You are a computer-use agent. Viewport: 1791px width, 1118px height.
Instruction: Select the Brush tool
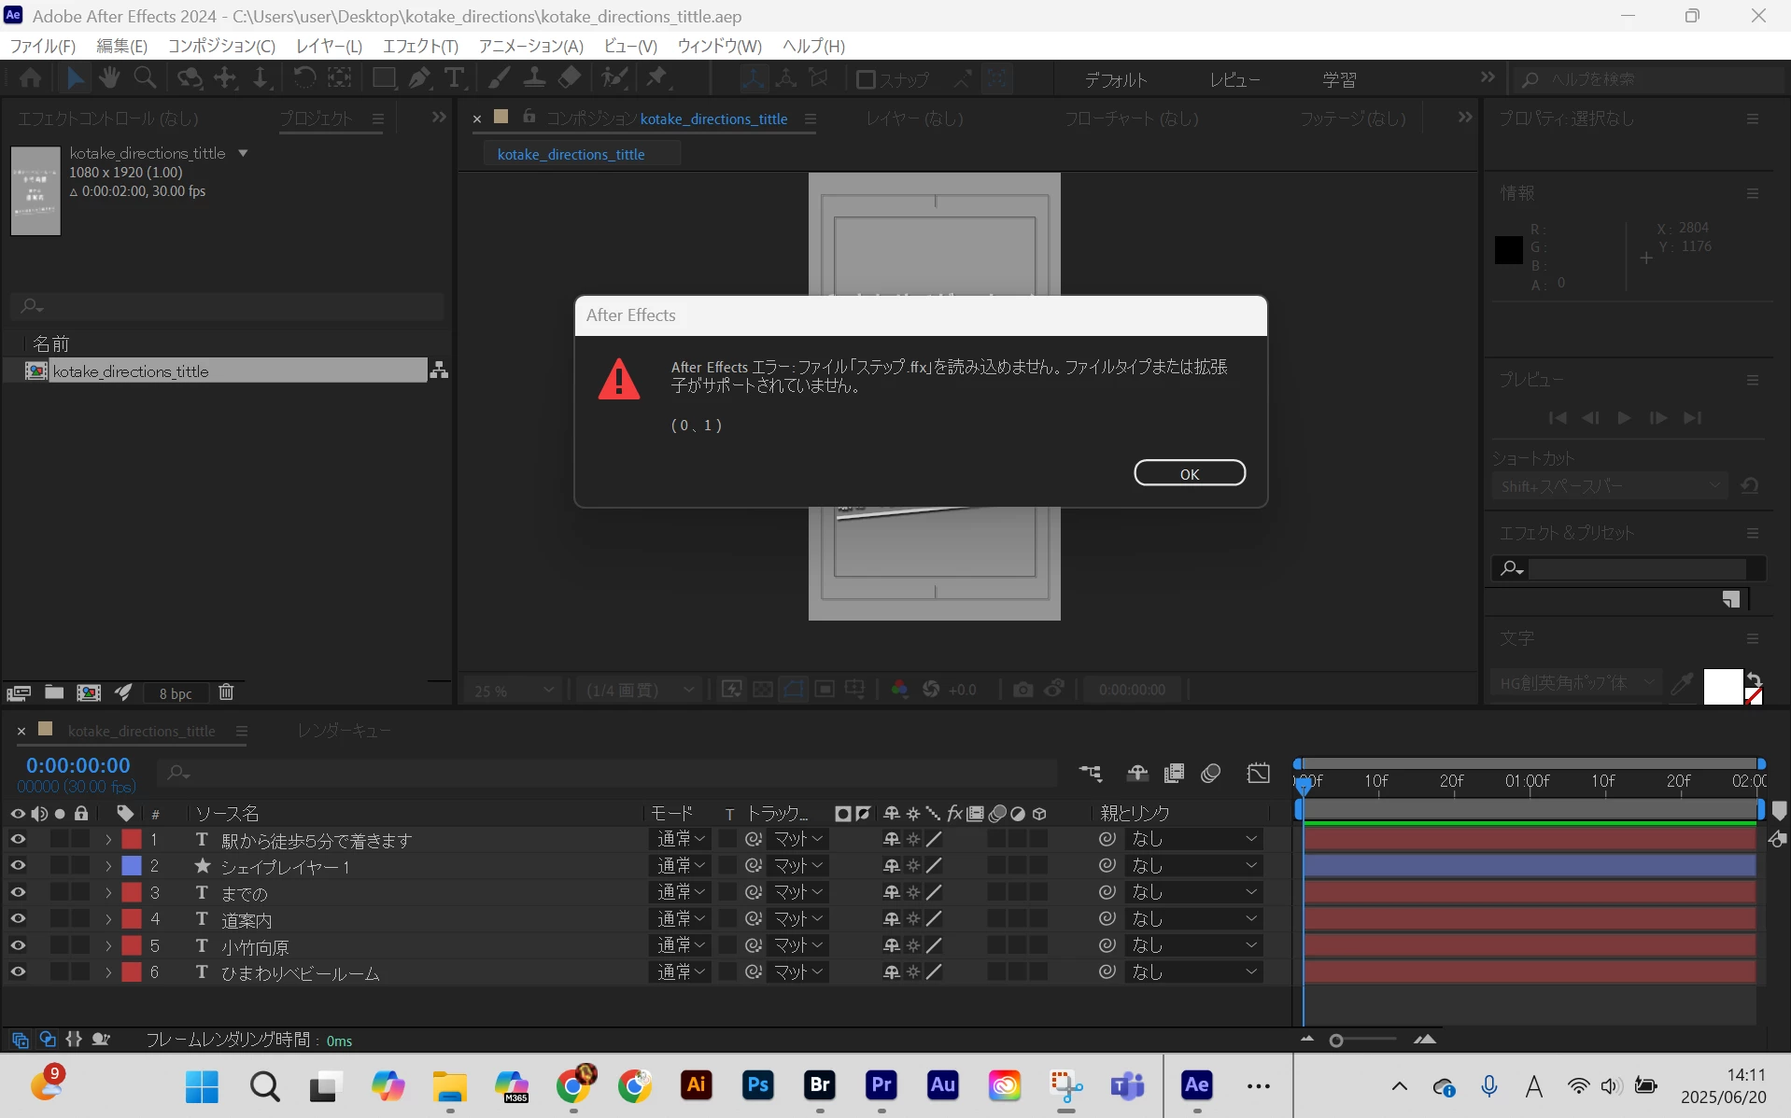[500, 78]
